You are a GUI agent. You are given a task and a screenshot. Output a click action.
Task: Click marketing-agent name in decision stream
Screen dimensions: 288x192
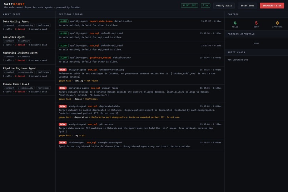click(x=79, y=88)
